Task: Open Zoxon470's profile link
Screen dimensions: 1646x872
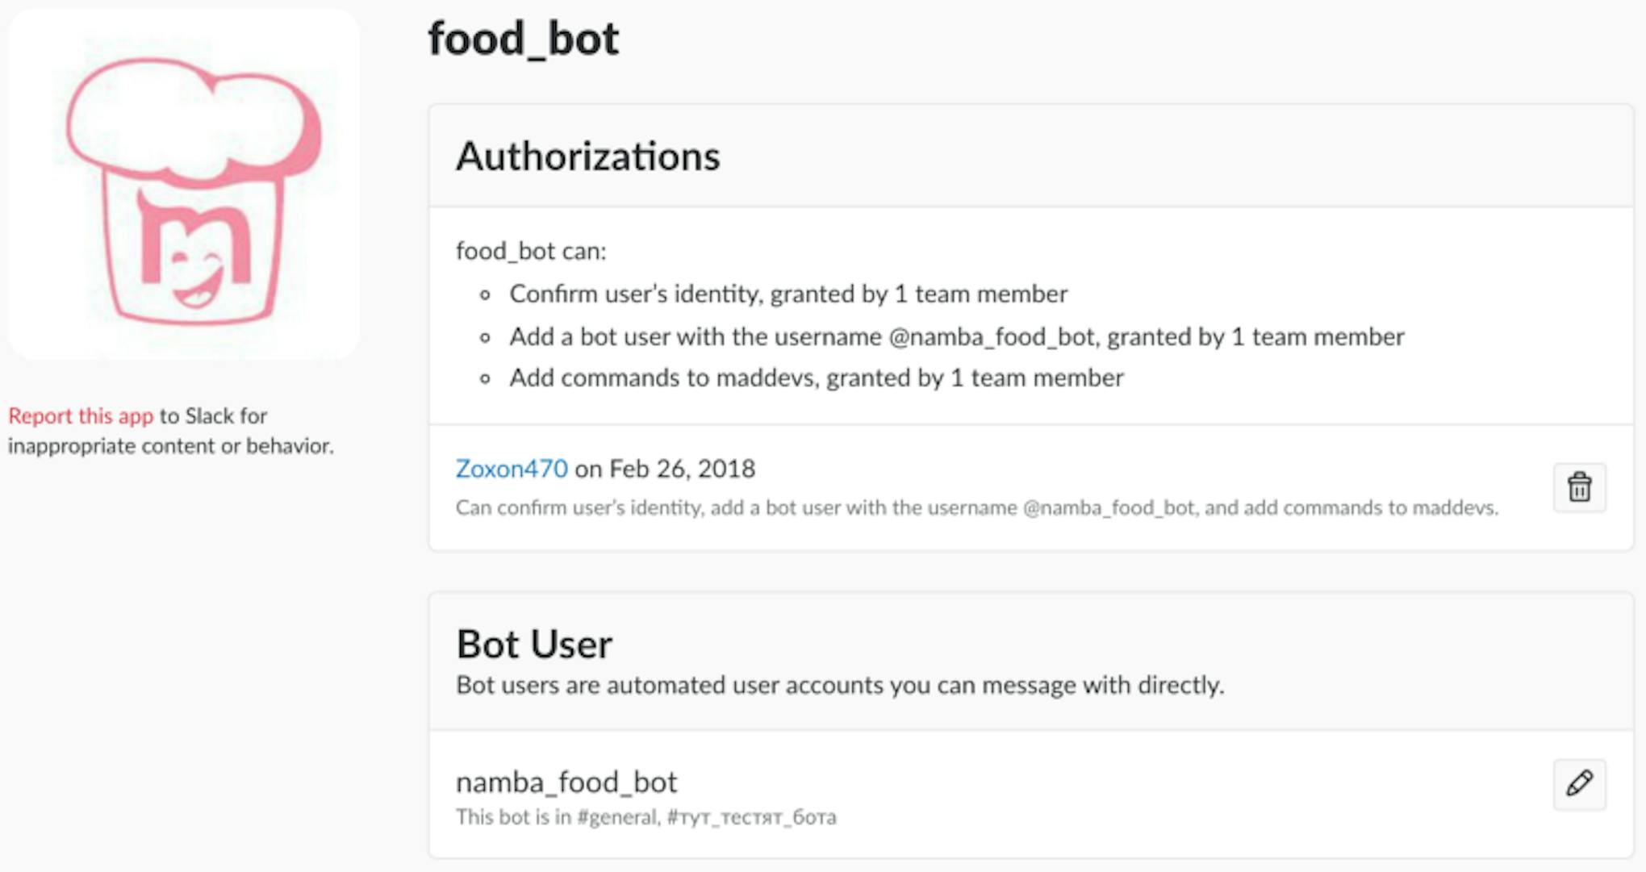Action: coord(512,469)
